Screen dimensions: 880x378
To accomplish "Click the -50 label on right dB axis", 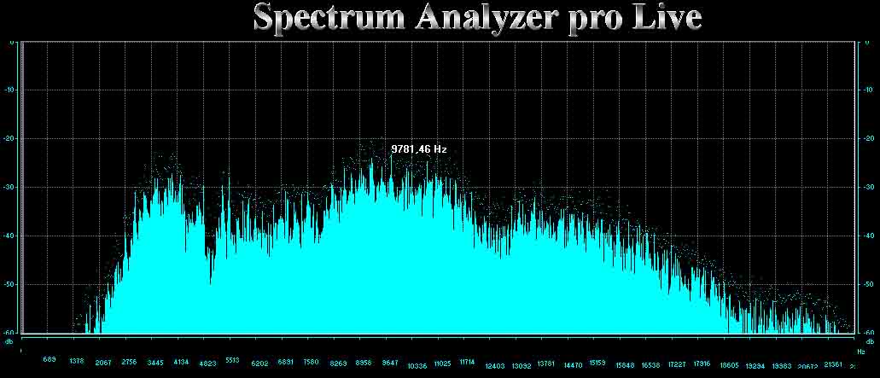I will coord(868,284).
